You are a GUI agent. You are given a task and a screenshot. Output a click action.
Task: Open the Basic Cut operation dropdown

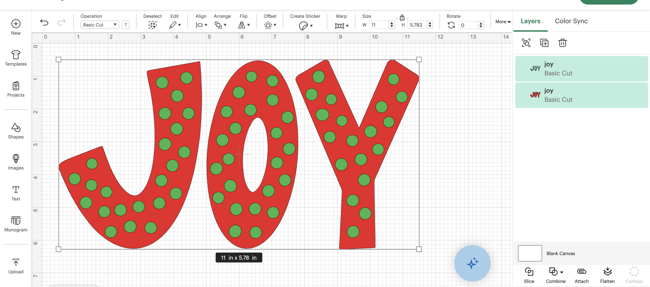[99, 24]
